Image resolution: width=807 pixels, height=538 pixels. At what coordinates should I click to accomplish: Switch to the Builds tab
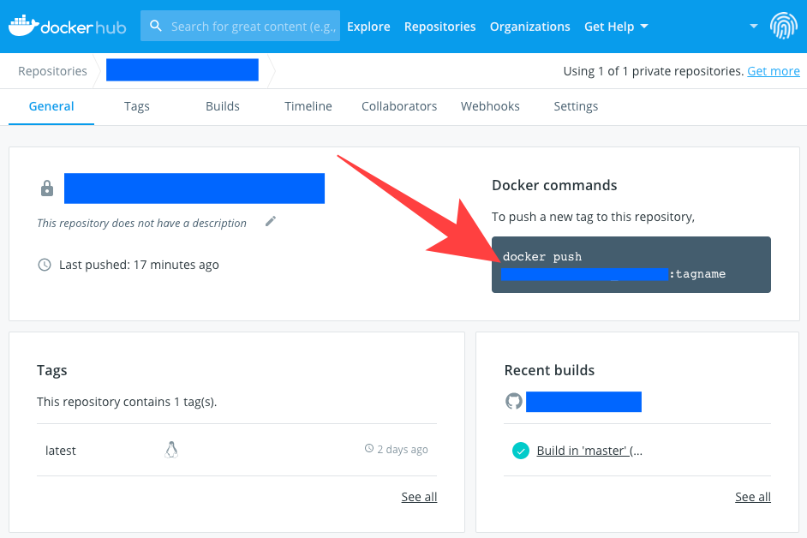tap(223, 106)
